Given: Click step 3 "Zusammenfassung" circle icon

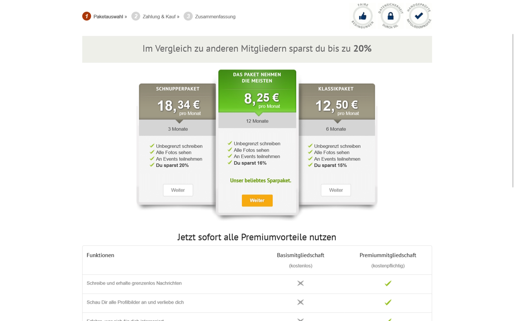Looking at the screenshot, I should [x=188, y=16].
